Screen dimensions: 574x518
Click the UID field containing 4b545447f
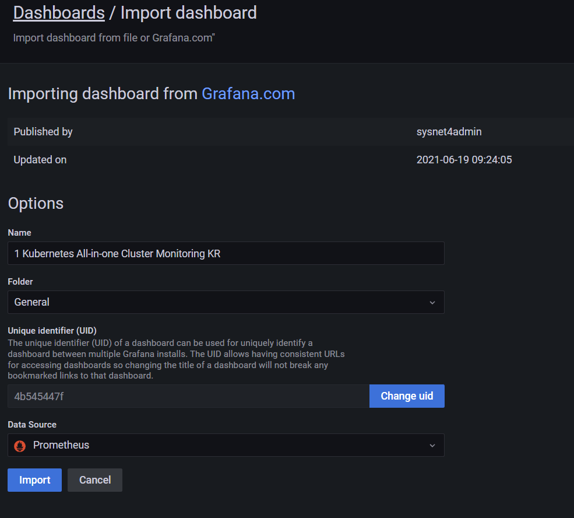pyautogui.click(x=189, y=396)
